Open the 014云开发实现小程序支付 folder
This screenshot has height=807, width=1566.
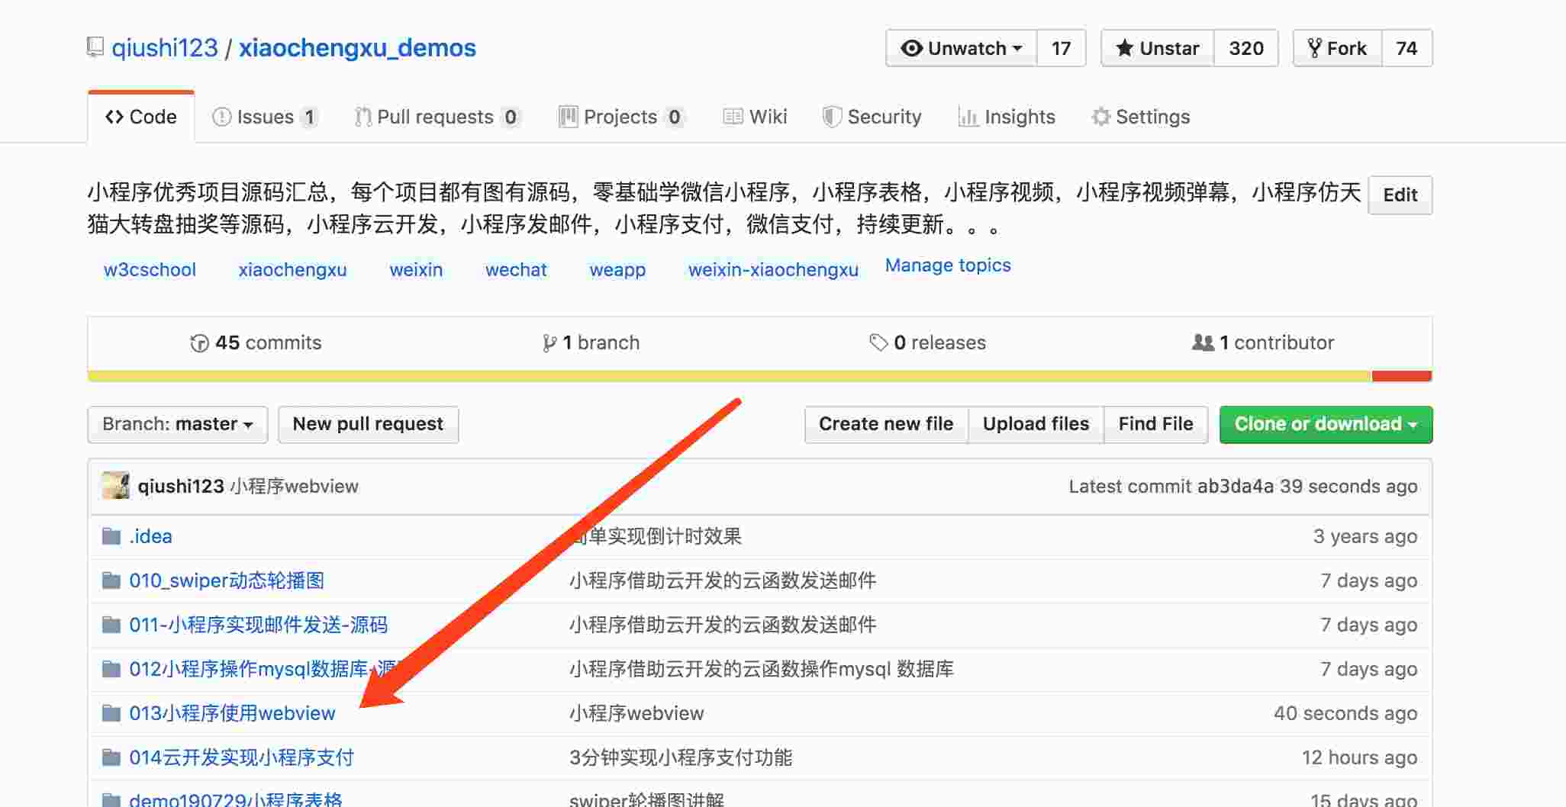(241, 757)
